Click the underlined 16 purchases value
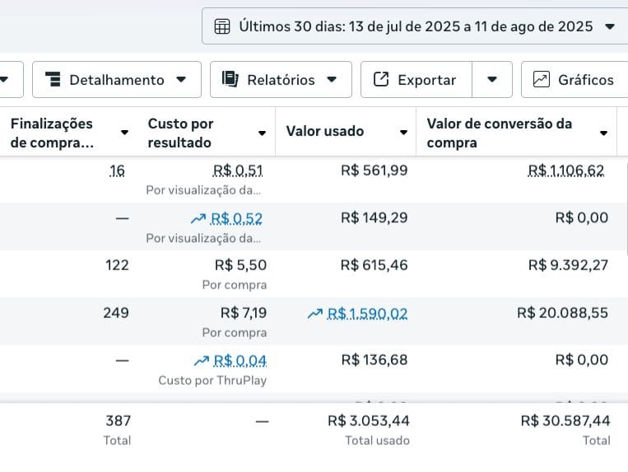 click(117, 171)
